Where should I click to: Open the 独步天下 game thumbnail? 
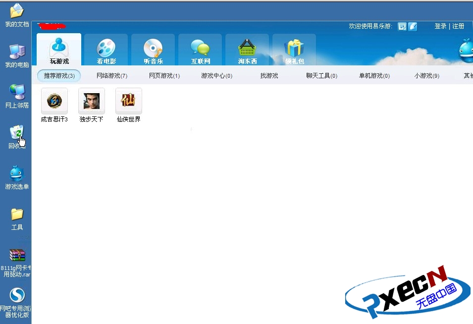[x=91, y=101]
